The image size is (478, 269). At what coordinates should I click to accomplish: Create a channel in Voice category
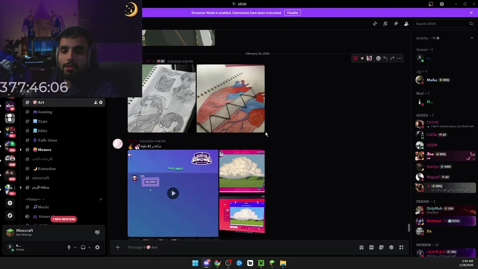point(100,199)
